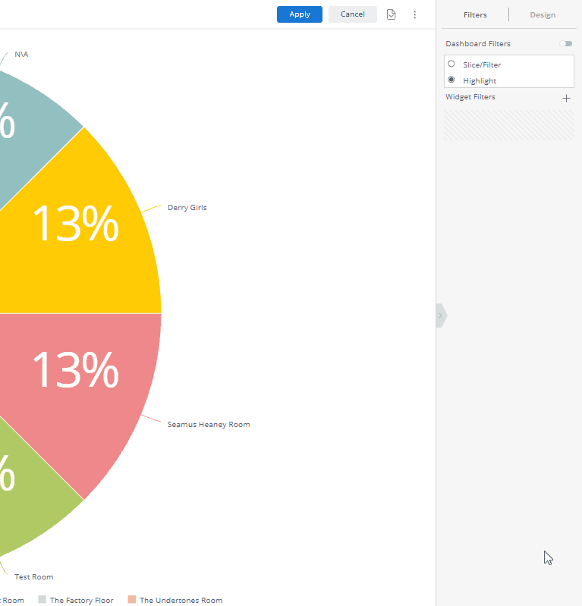Collapse the right filters panel arrow
Screen dimensions: 582x606
440,316
